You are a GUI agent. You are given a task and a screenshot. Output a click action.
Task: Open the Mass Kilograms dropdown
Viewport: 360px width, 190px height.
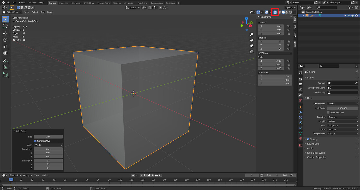[343, 125]
